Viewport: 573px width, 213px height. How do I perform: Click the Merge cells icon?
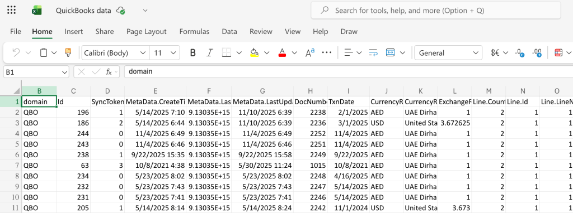pyautogui.click(x=391, y=53)
